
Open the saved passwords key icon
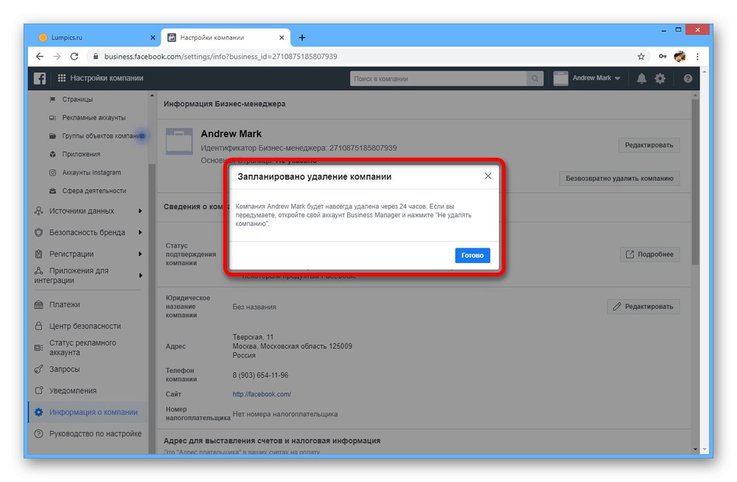tap(663, 57)
